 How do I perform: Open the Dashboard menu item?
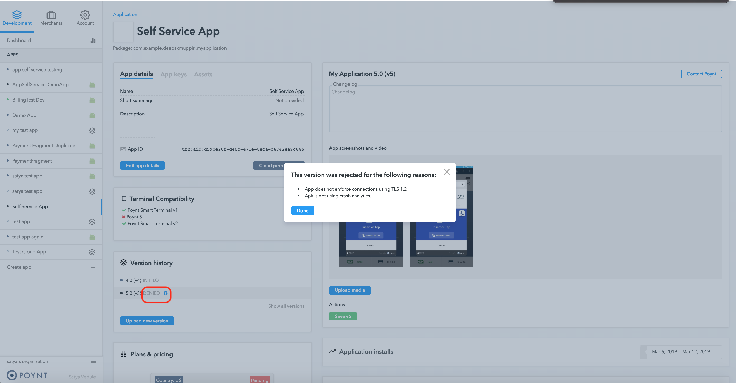coord(51,41)
